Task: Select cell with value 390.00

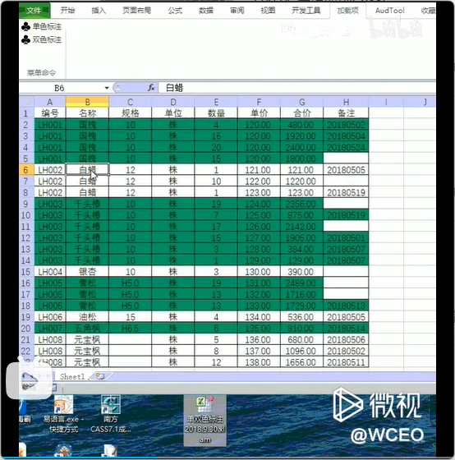Action: pos(301,272)
